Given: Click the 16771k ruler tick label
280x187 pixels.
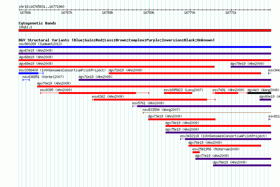Looking at the screenshot, I should [231, 13].
